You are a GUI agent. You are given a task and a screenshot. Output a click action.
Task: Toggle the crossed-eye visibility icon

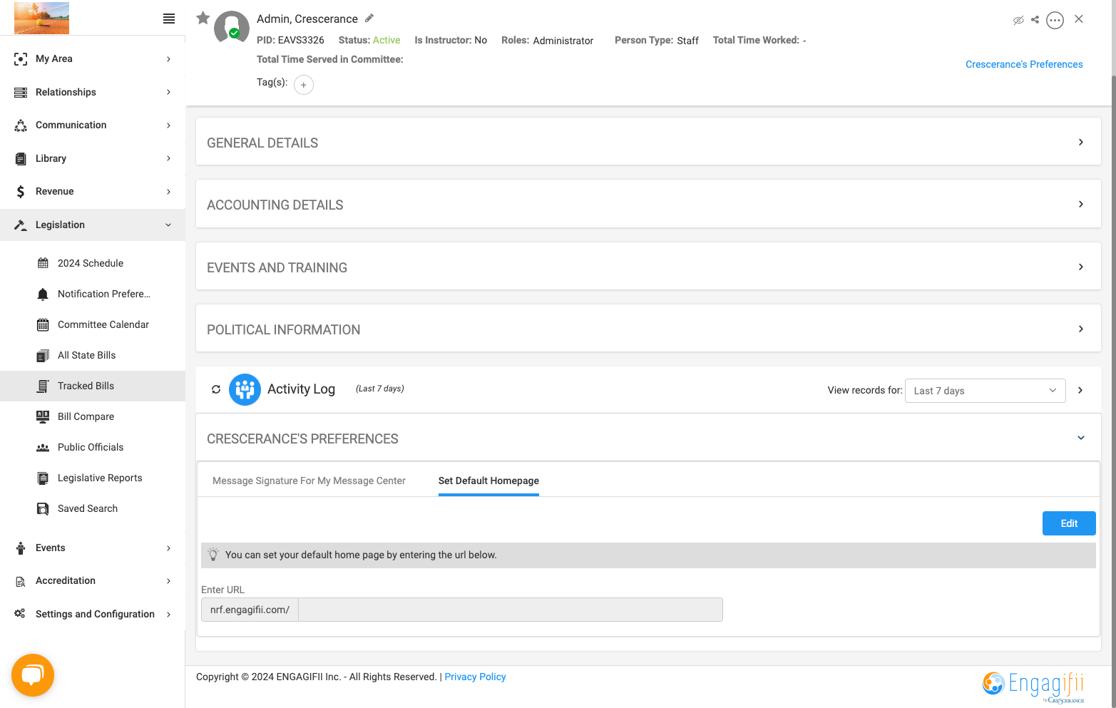1018,20
